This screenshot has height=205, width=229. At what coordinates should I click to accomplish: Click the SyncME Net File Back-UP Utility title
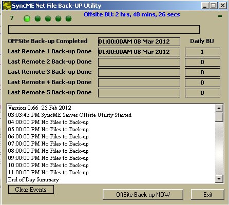(56, 6)
